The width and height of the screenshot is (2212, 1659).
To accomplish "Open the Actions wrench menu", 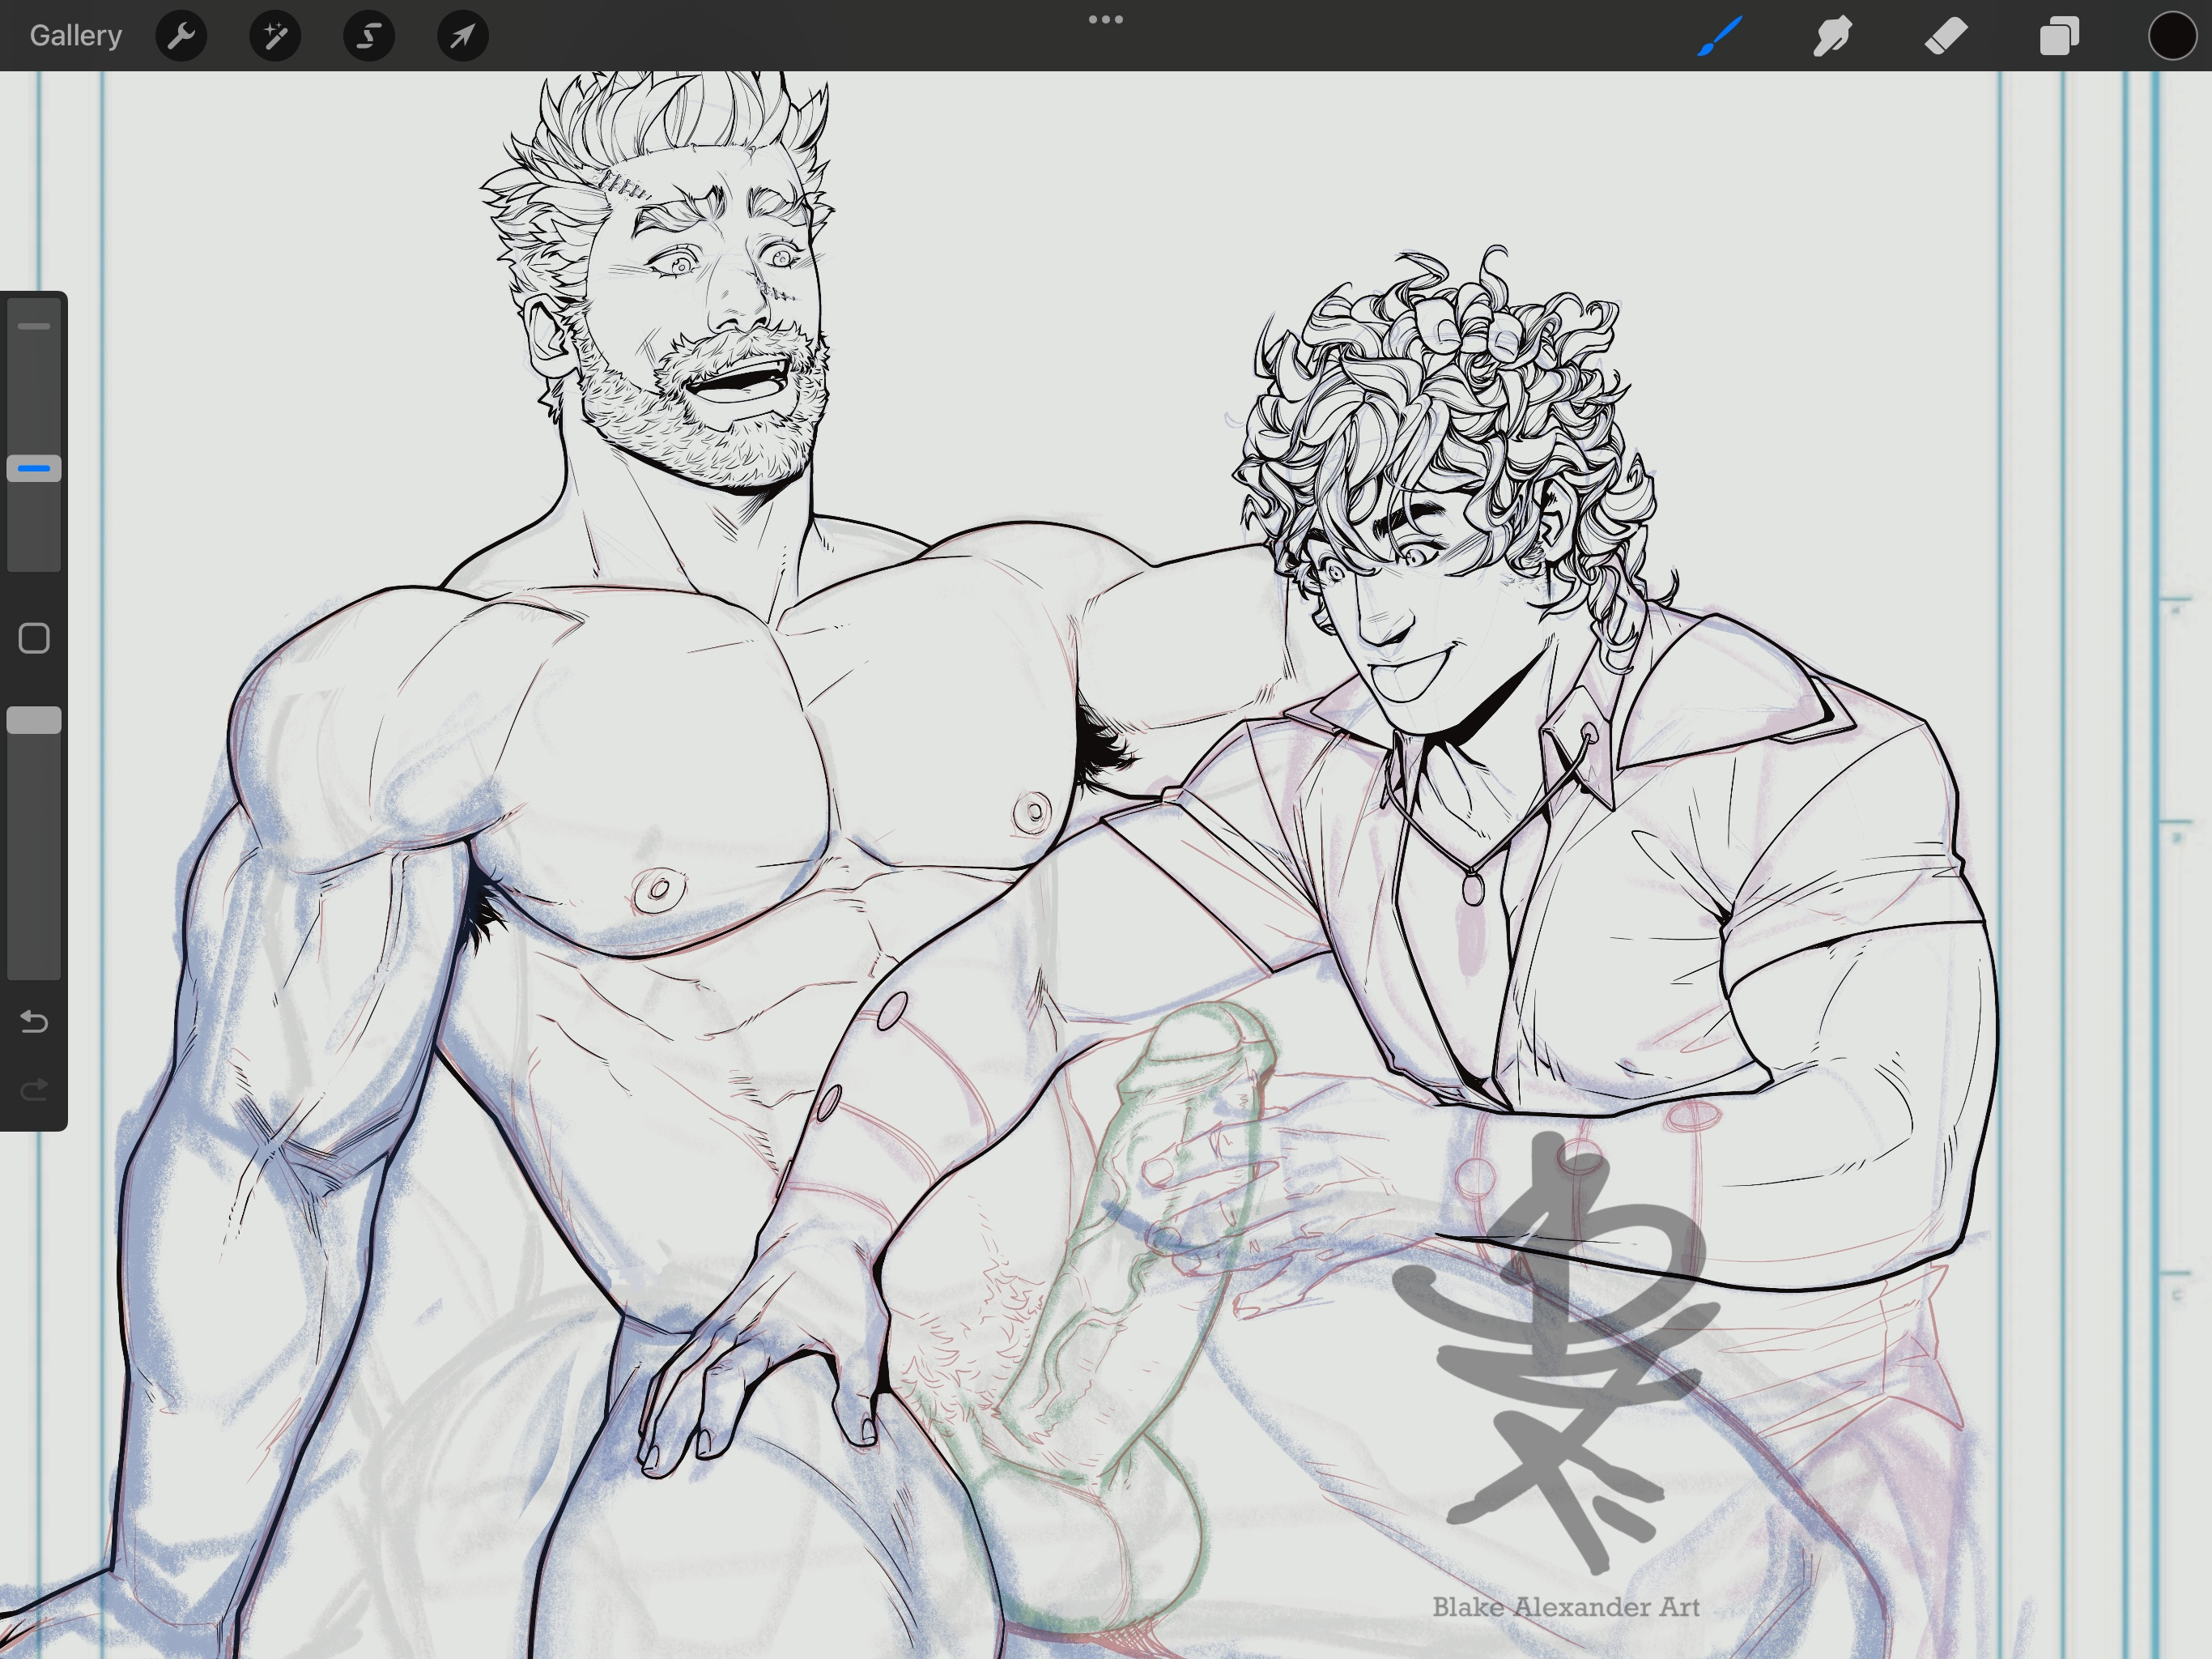I will pyautogui.click(x=181, y=36).
